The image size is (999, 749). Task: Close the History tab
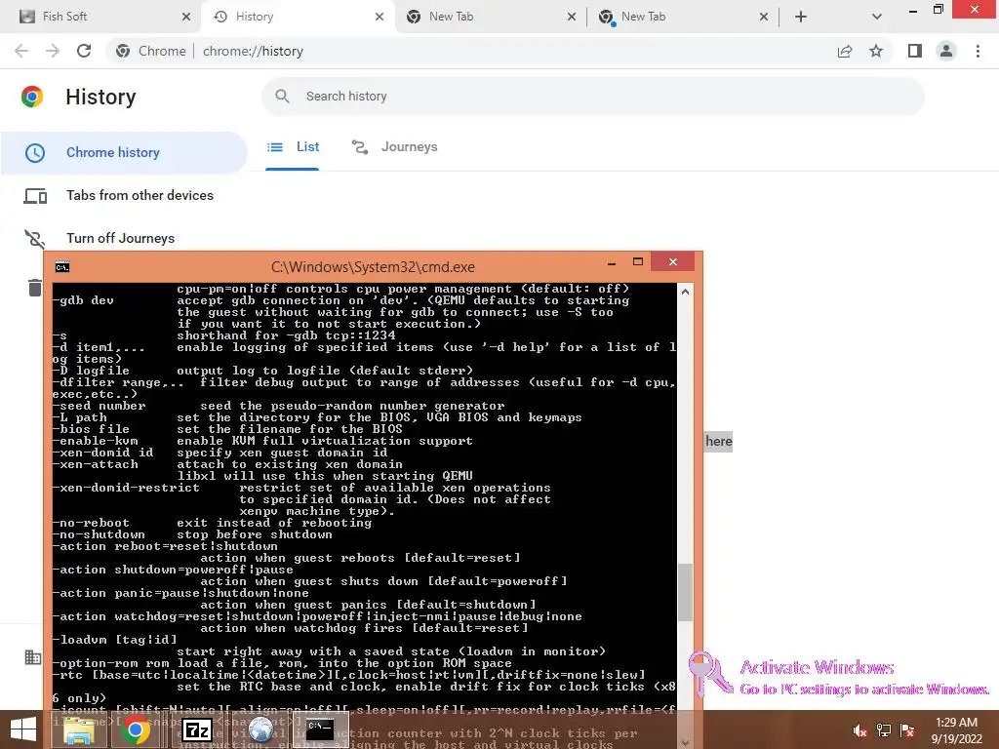tap(380, 17)
